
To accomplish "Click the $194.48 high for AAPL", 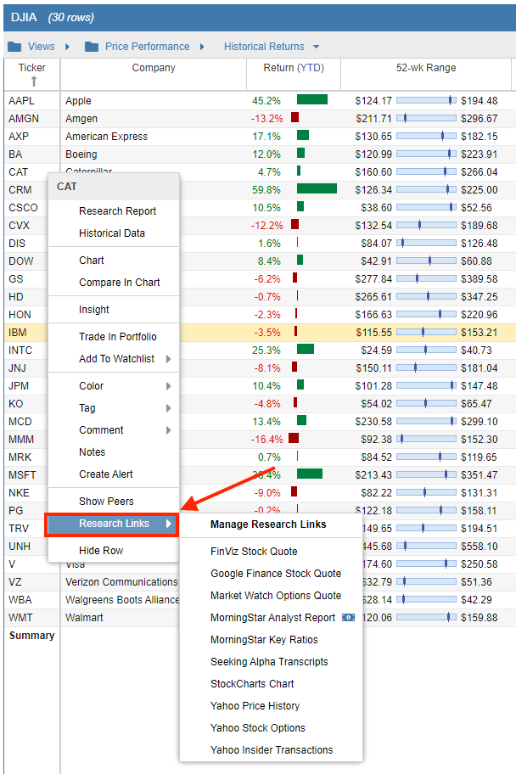I will click(479, 101).
